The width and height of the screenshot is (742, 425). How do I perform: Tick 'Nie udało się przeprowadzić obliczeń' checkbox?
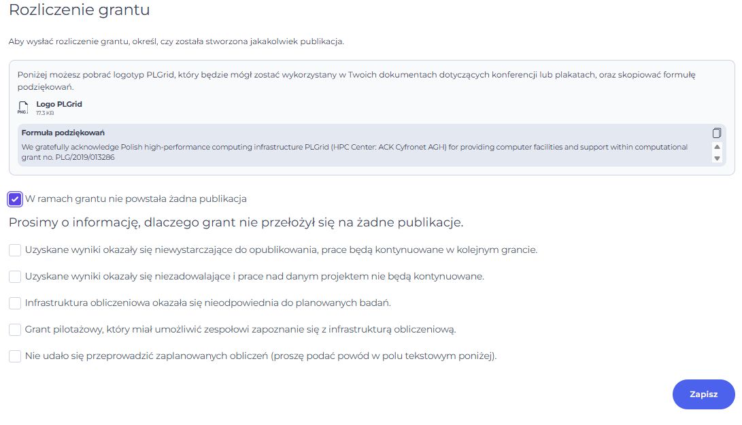(x=15, y=356)
